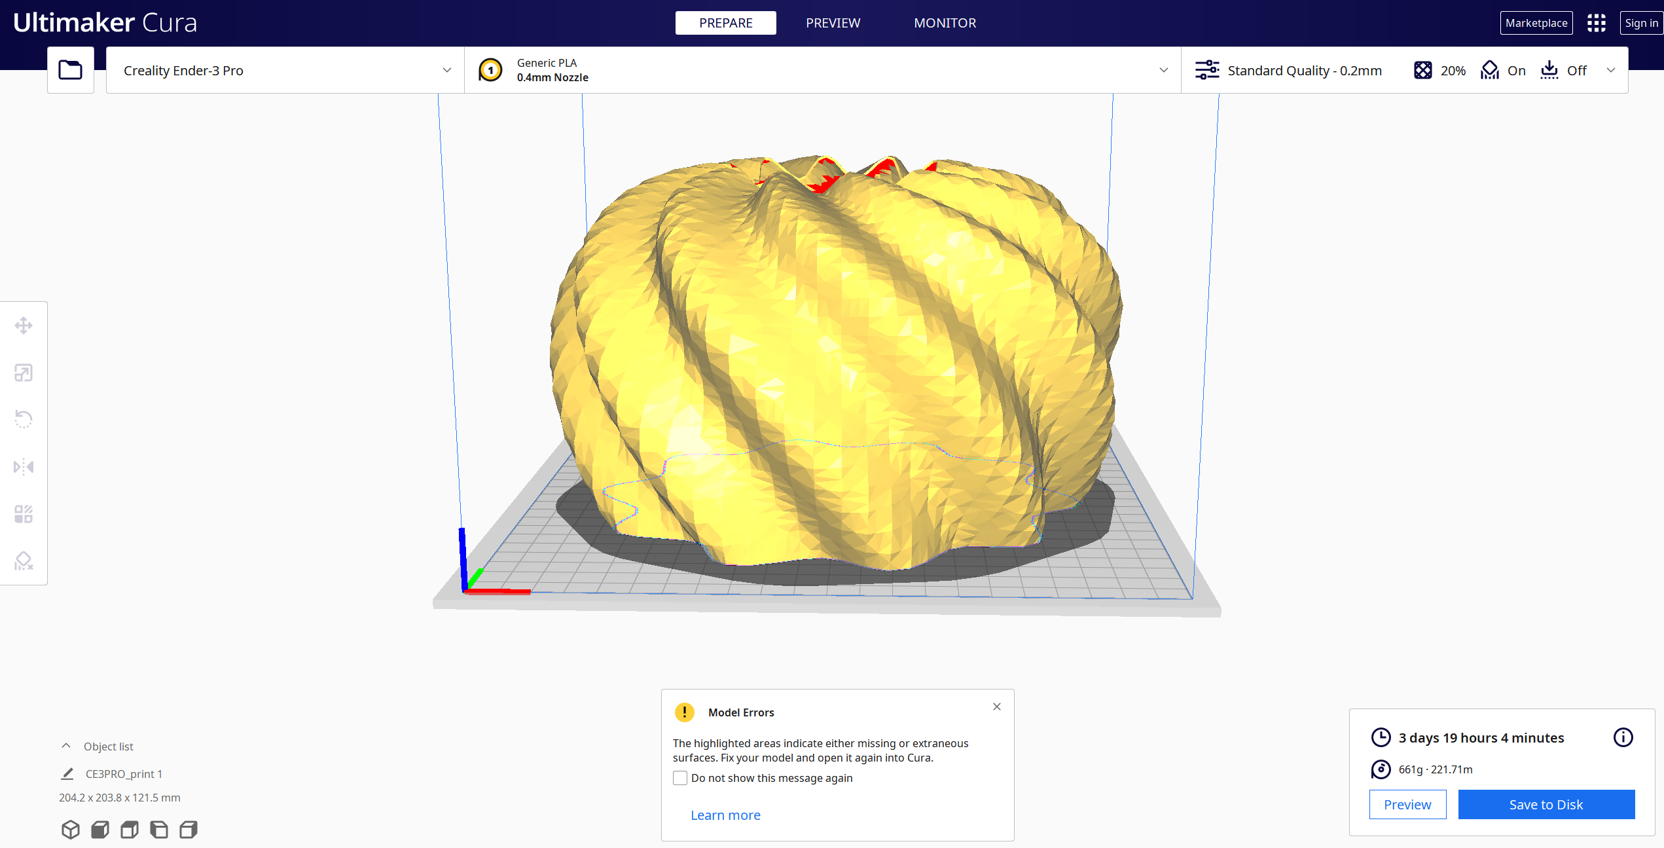
Task: Switch to PREVIEW tab
Action: [x=833, y=23]
